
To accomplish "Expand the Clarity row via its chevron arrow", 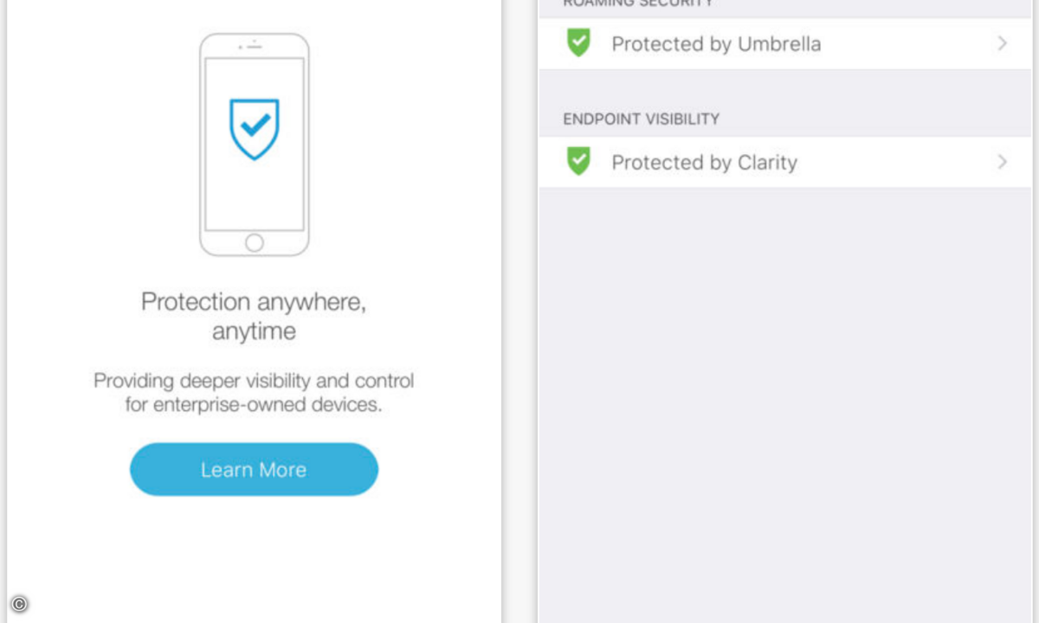I will pyautogui.click(x=1002, y=162).
